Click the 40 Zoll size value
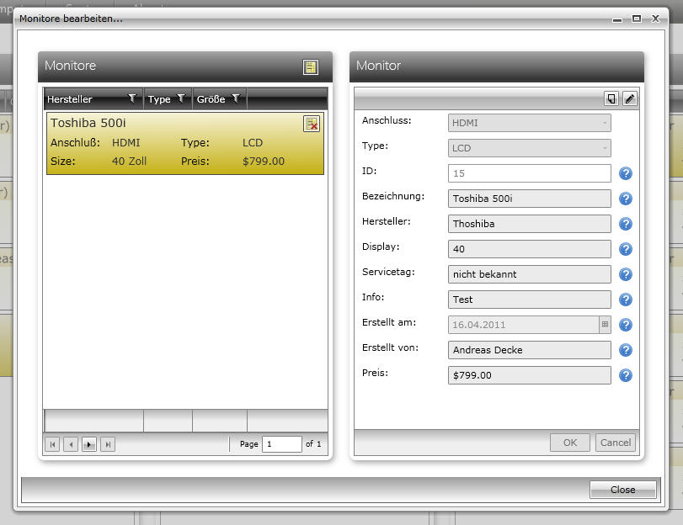Screen dimensions: 683x525 (x=129, y=161)
